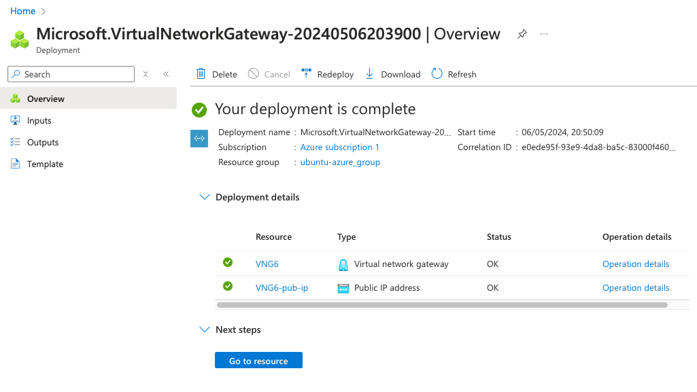The width and height of the screenshot is (697, 392).
Task: Open Operation details for VNG6
Action: [636, 264]
